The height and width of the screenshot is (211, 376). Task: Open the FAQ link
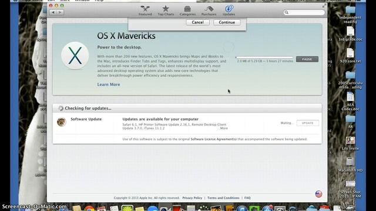point(247,198)
